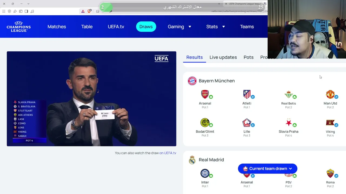Expand the Gaming dropdown arrow
Screen dimensions: 346x194
(x=190, y=27)
